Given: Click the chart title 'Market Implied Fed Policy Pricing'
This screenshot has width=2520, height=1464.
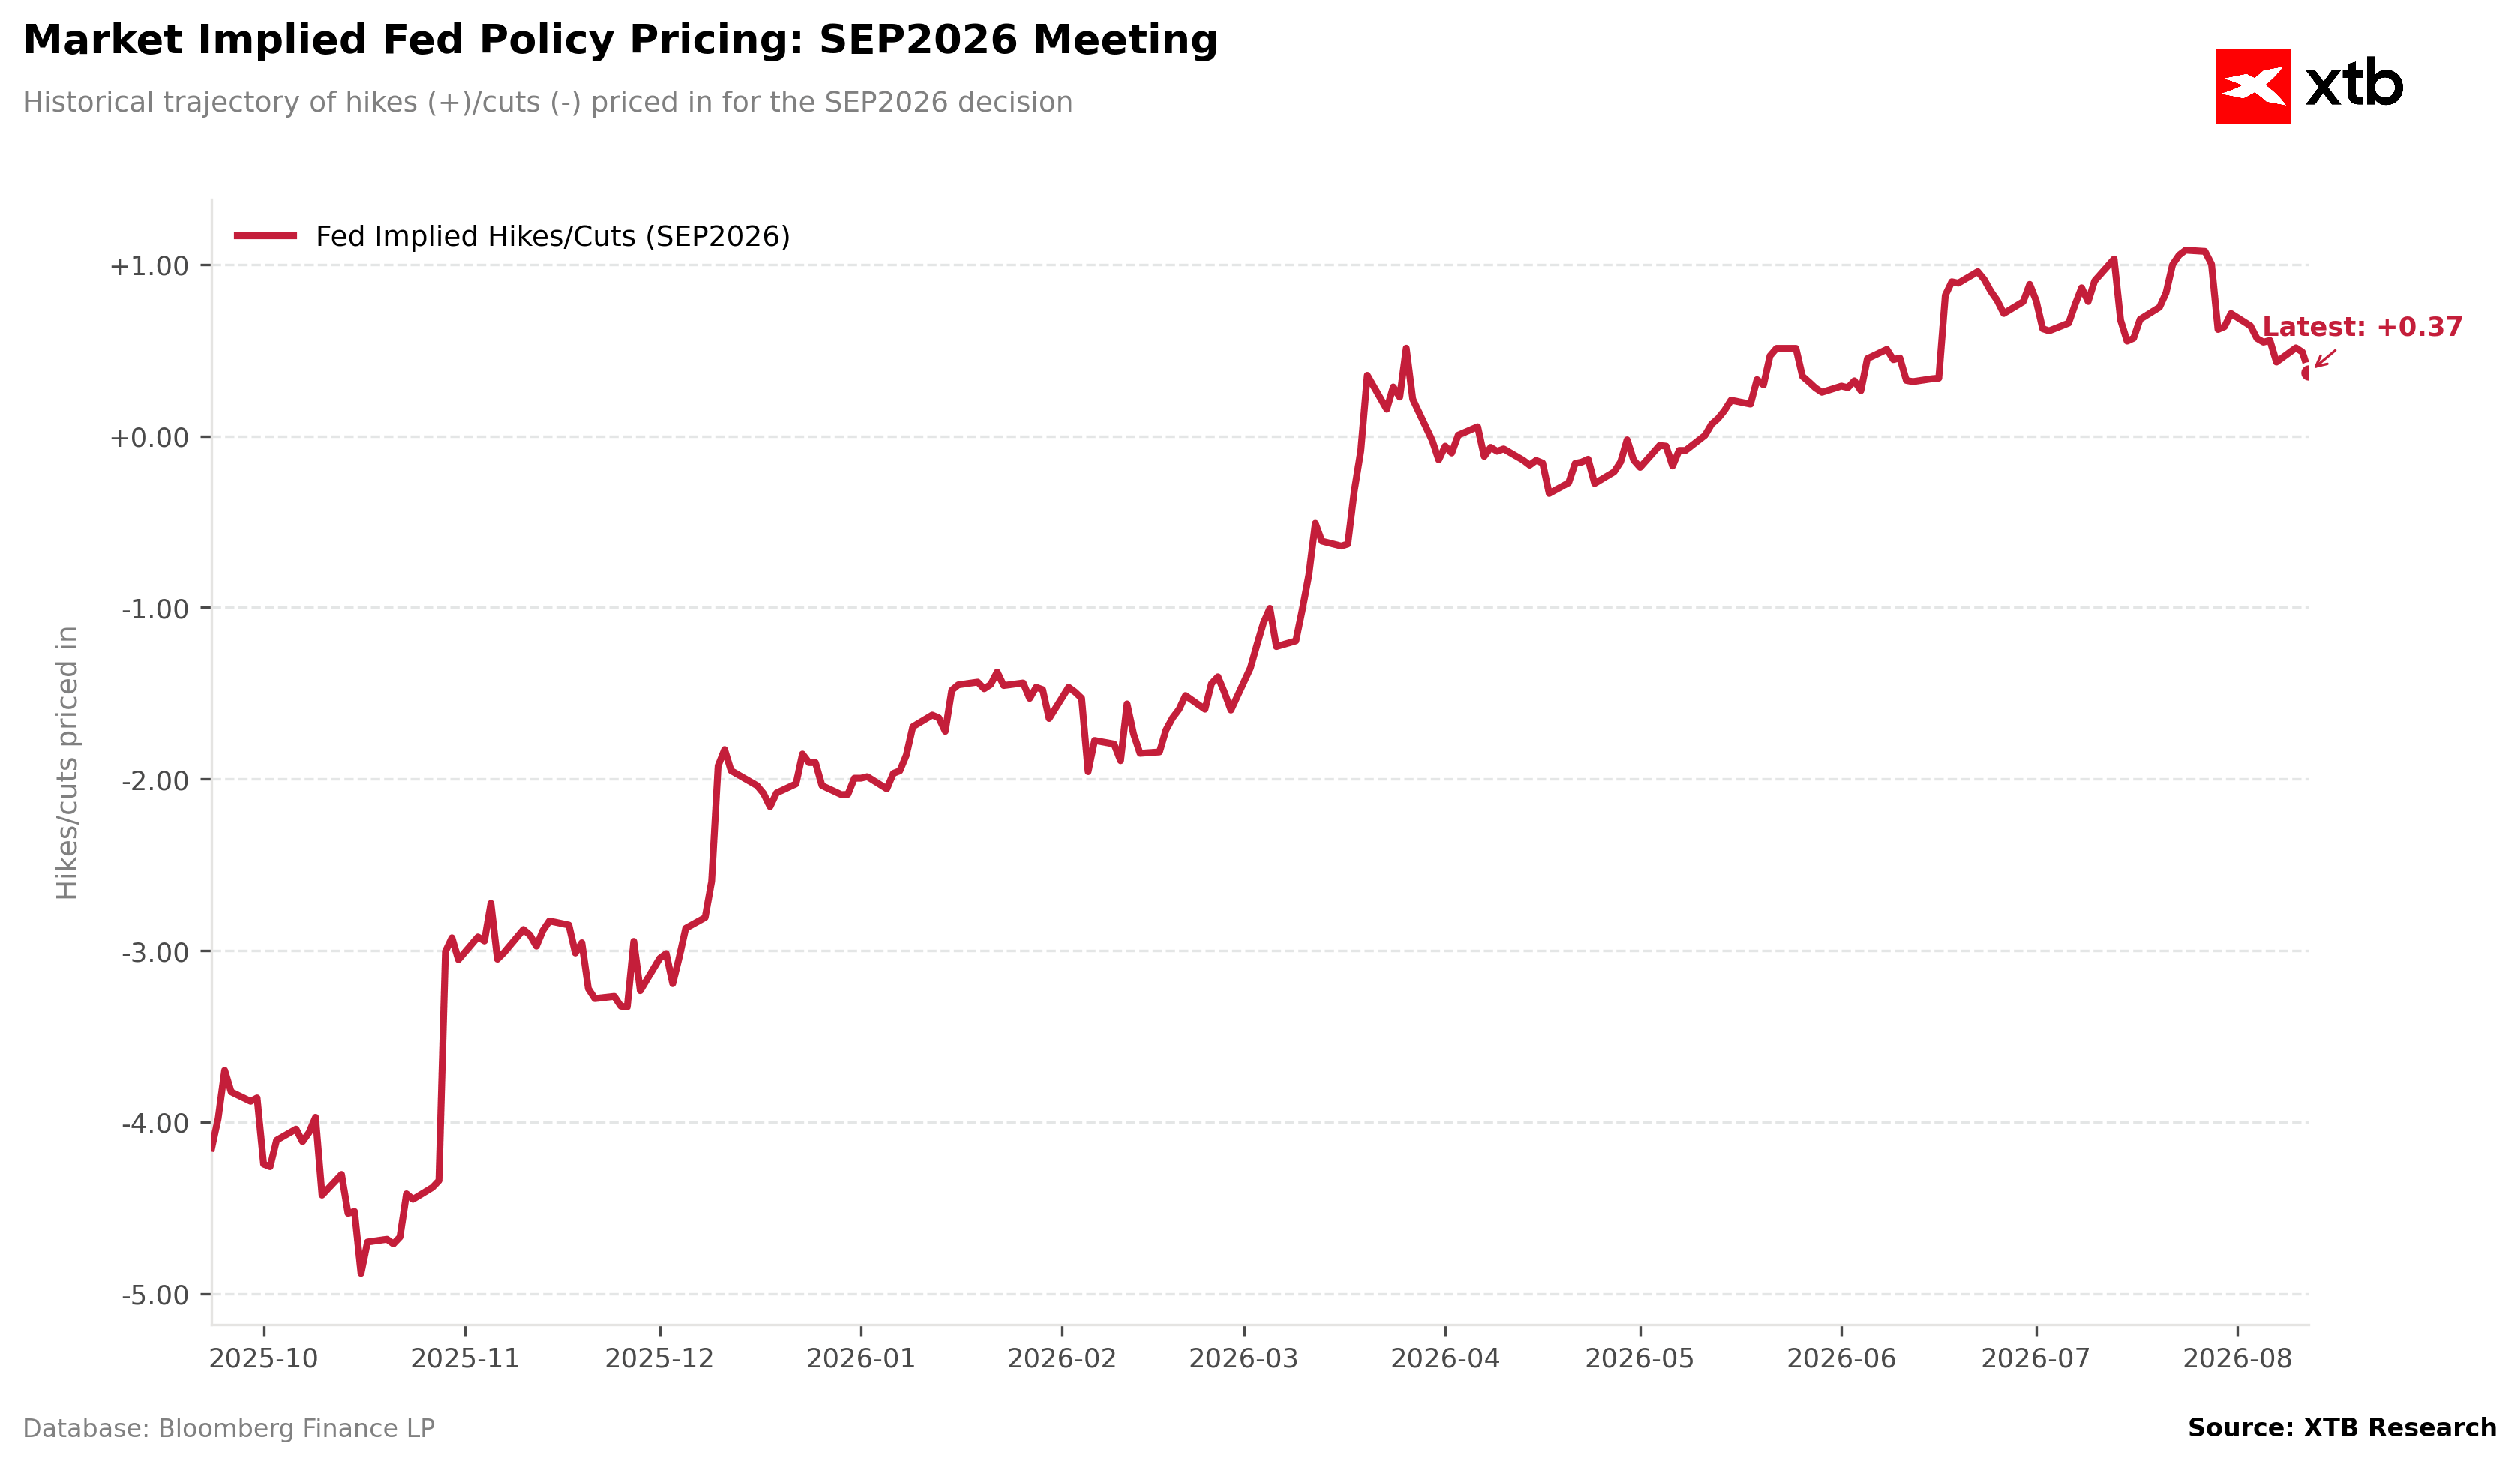Looking at the screenshot, I should [620, 41].
